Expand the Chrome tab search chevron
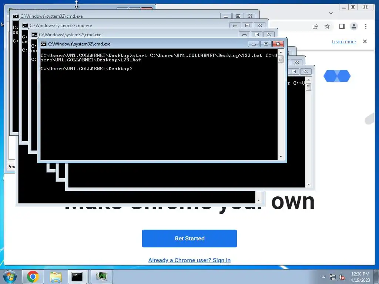 pyautogui.click(x=331, y=13)
